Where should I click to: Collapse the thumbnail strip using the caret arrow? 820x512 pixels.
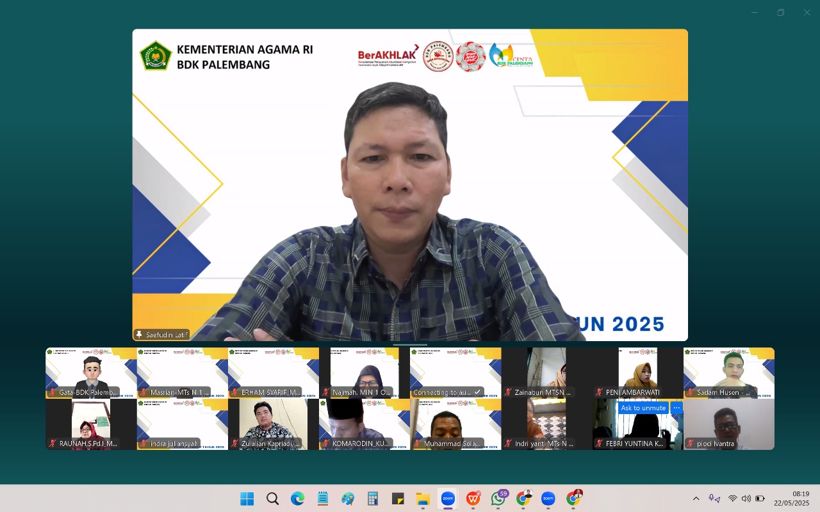pyautogui.click(x=410, y=344)
